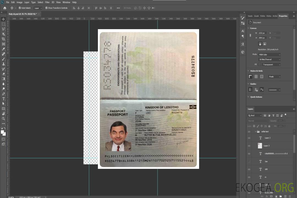Select the Blur tool

click(3, 84)
